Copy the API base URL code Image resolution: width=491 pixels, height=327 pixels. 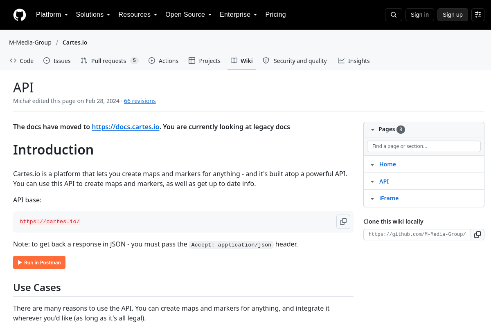tap(343, 222)
